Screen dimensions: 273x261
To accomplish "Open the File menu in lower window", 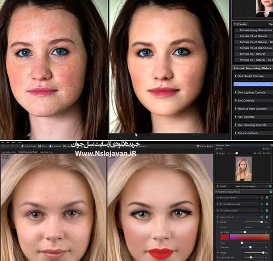I will point(2,142).
